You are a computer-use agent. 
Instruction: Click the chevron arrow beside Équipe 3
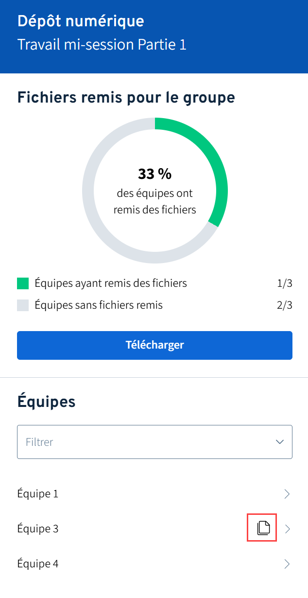[287, 529]
